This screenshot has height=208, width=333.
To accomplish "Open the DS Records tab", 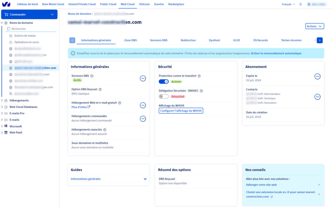I will point(260,40).
